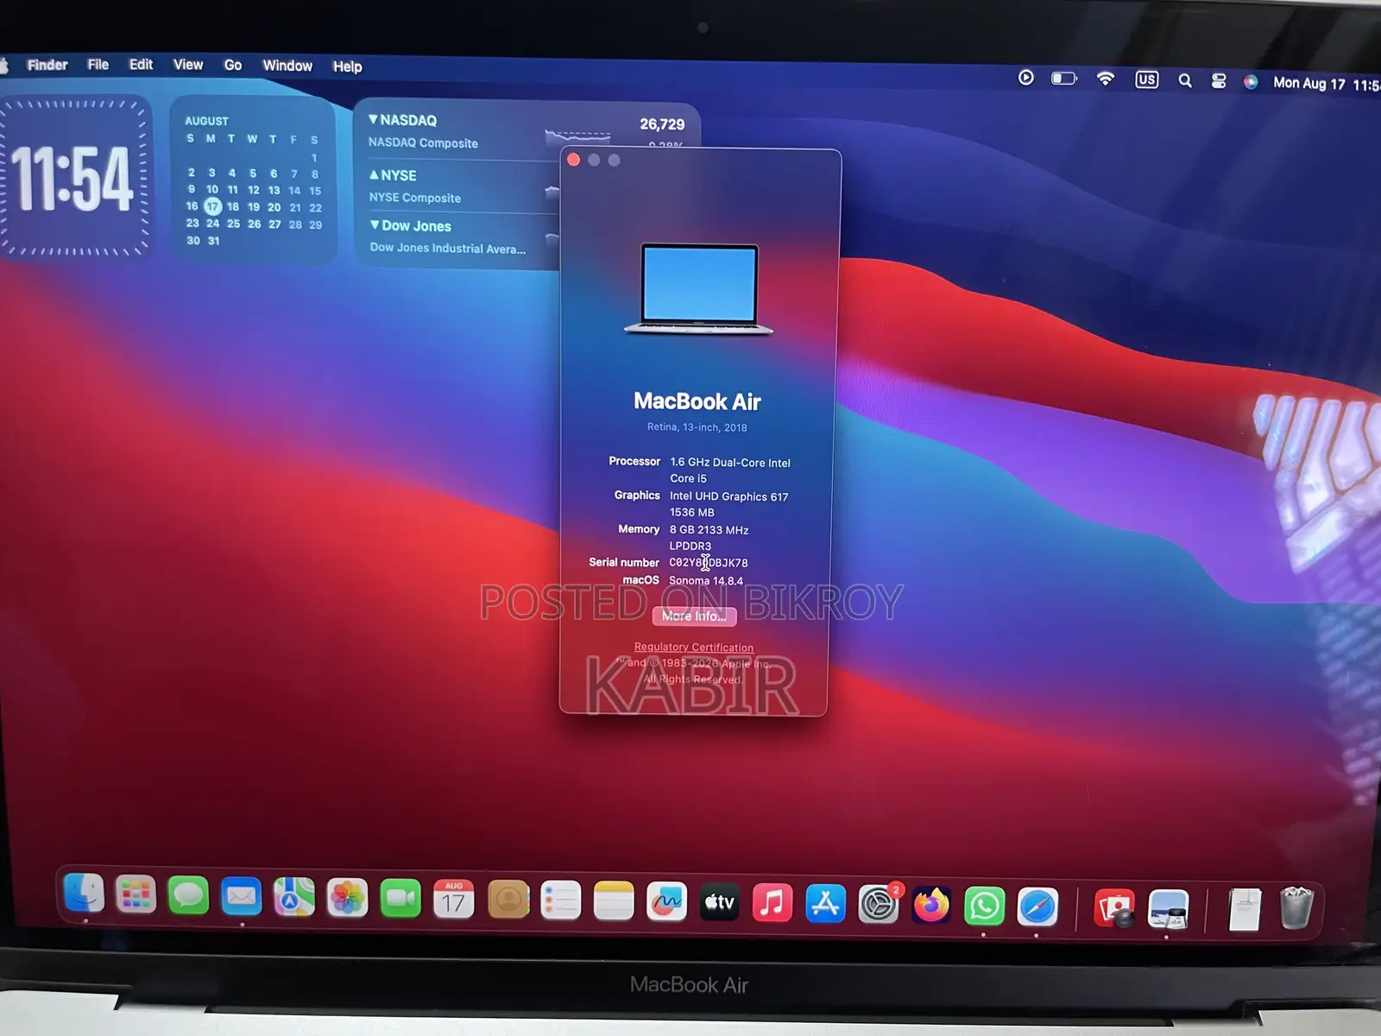The image size is (1381, 1036).
Task: Launch the Music app from the Dock
Action: [x=772, y=904]
